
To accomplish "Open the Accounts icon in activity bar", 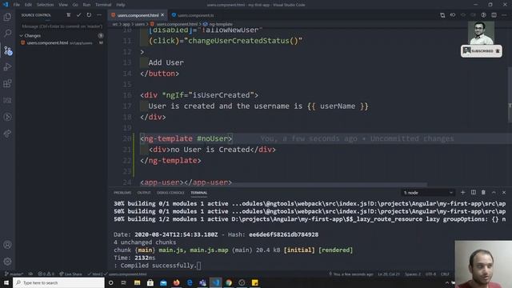I will pyautogui.click(x=7, y=245).
